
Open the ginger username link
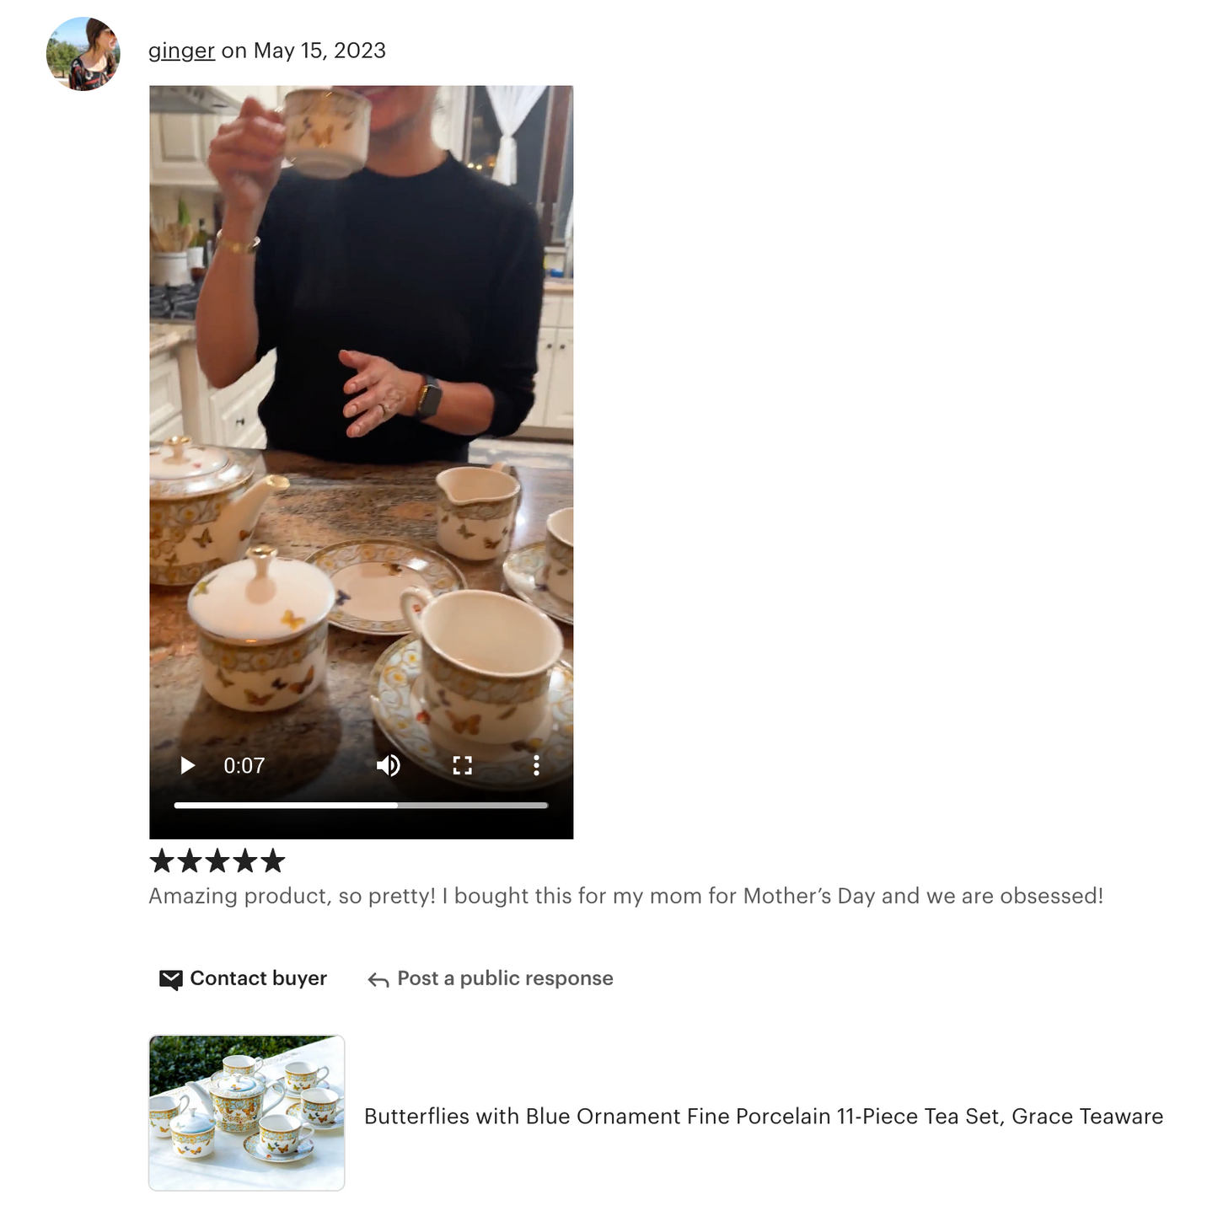pyautogui.click(x=181, y=51)
